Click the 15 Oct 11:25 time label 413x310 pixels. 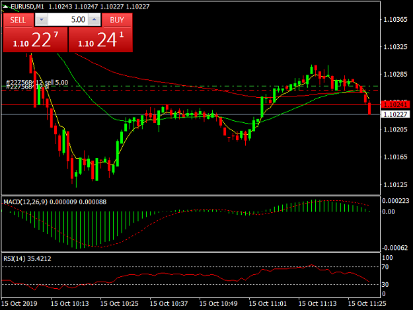pos(367,303)
